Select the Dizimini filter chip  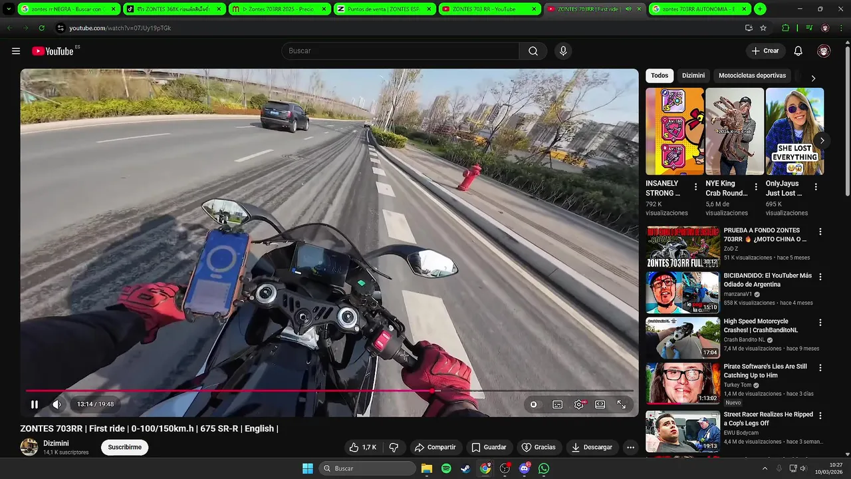tap(693, 76)
